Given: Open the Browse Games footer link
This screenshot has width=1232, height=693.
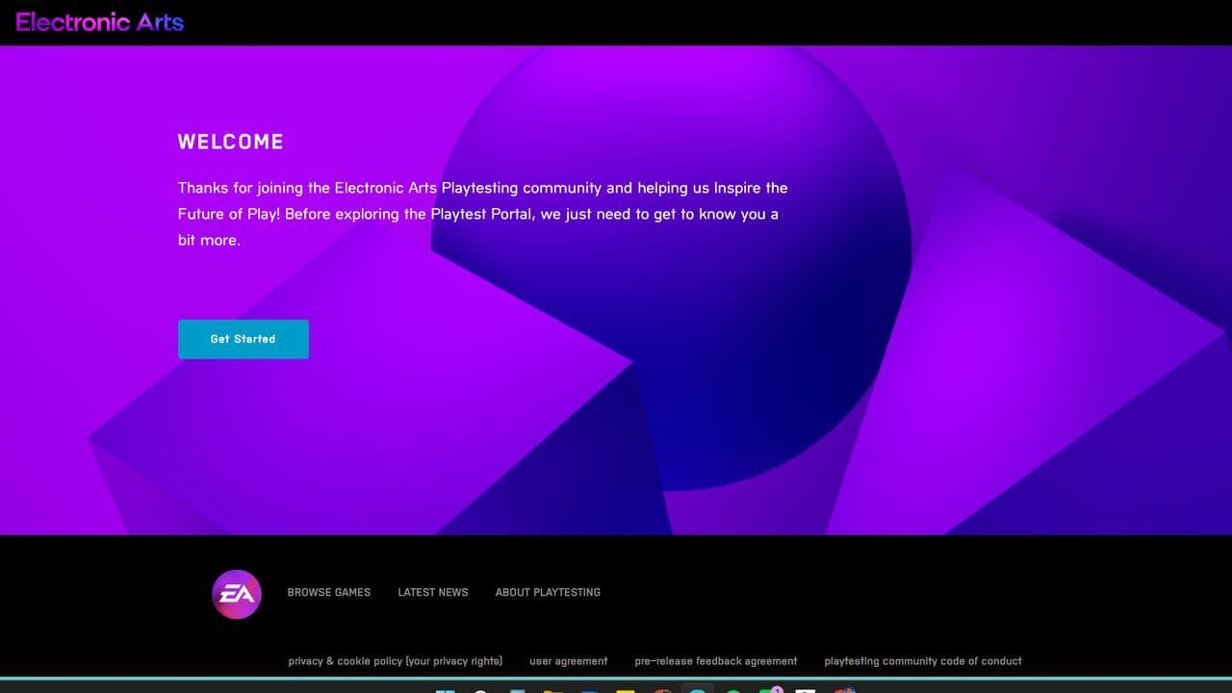Looking at the screenshot, I should pos(329,593).
